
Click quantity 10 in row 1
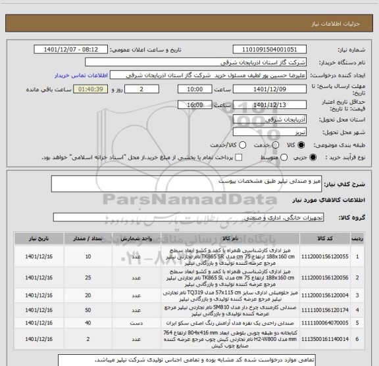pos(88,257)
